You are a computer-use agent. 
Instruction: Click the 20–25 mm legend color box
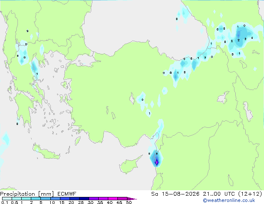coord(75,199)
